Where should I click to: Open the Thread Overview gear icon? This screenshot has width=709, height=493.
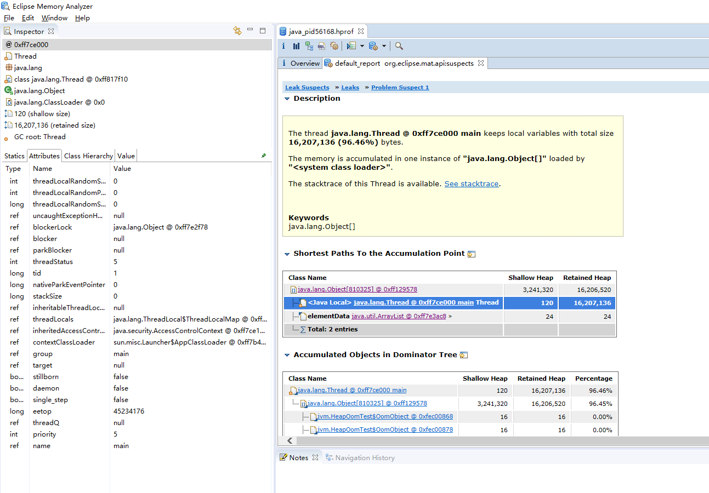point(334,46)
